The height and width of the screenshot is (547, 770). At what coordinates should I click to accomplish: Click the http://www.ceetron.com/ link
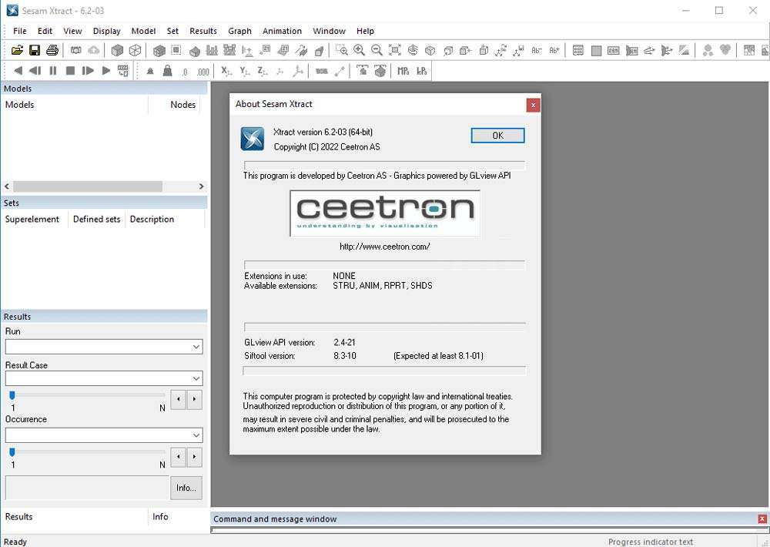click(384, 247)
